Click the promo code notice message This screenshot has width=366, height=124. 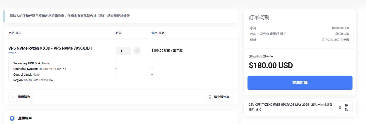(x=70, y=16)
